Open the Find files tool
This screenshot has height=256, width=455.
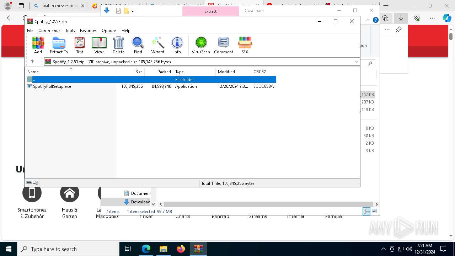point(138,45)
